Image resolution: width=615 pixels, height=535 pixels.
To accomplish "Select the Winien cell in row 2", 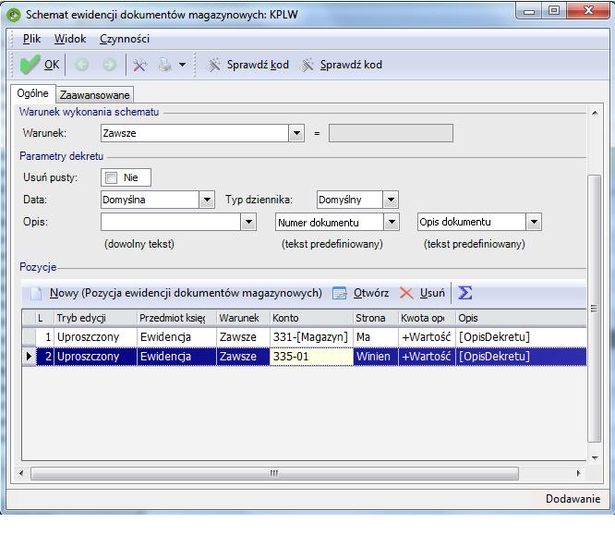I will (375, 357).
